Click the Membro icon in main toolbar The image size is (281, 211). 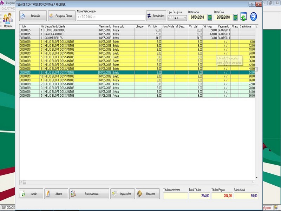click(x=7, y=20)
